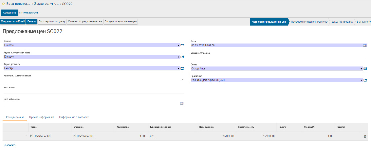Sort by Скидка (%) column header
Viewport: 371px width, 149px height.
318,127
